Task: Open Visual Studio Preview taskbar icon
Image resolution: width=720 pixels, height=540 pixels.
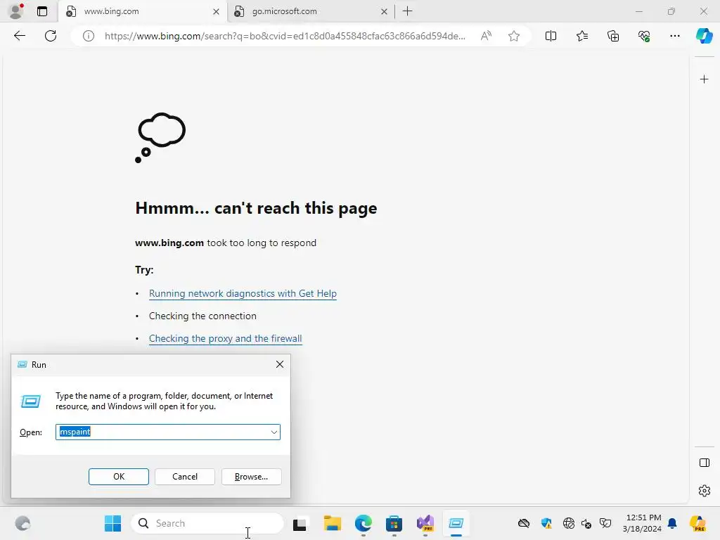Action: pyautogui.click(x=425, y=523)
